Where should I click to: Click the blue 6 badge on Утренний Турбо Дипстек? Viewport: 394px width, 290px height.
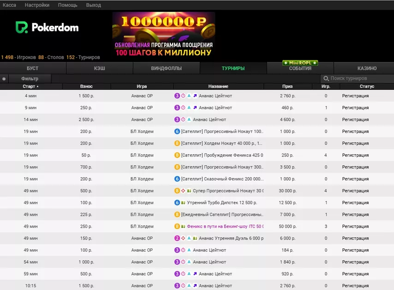click(x=177, y=203)
